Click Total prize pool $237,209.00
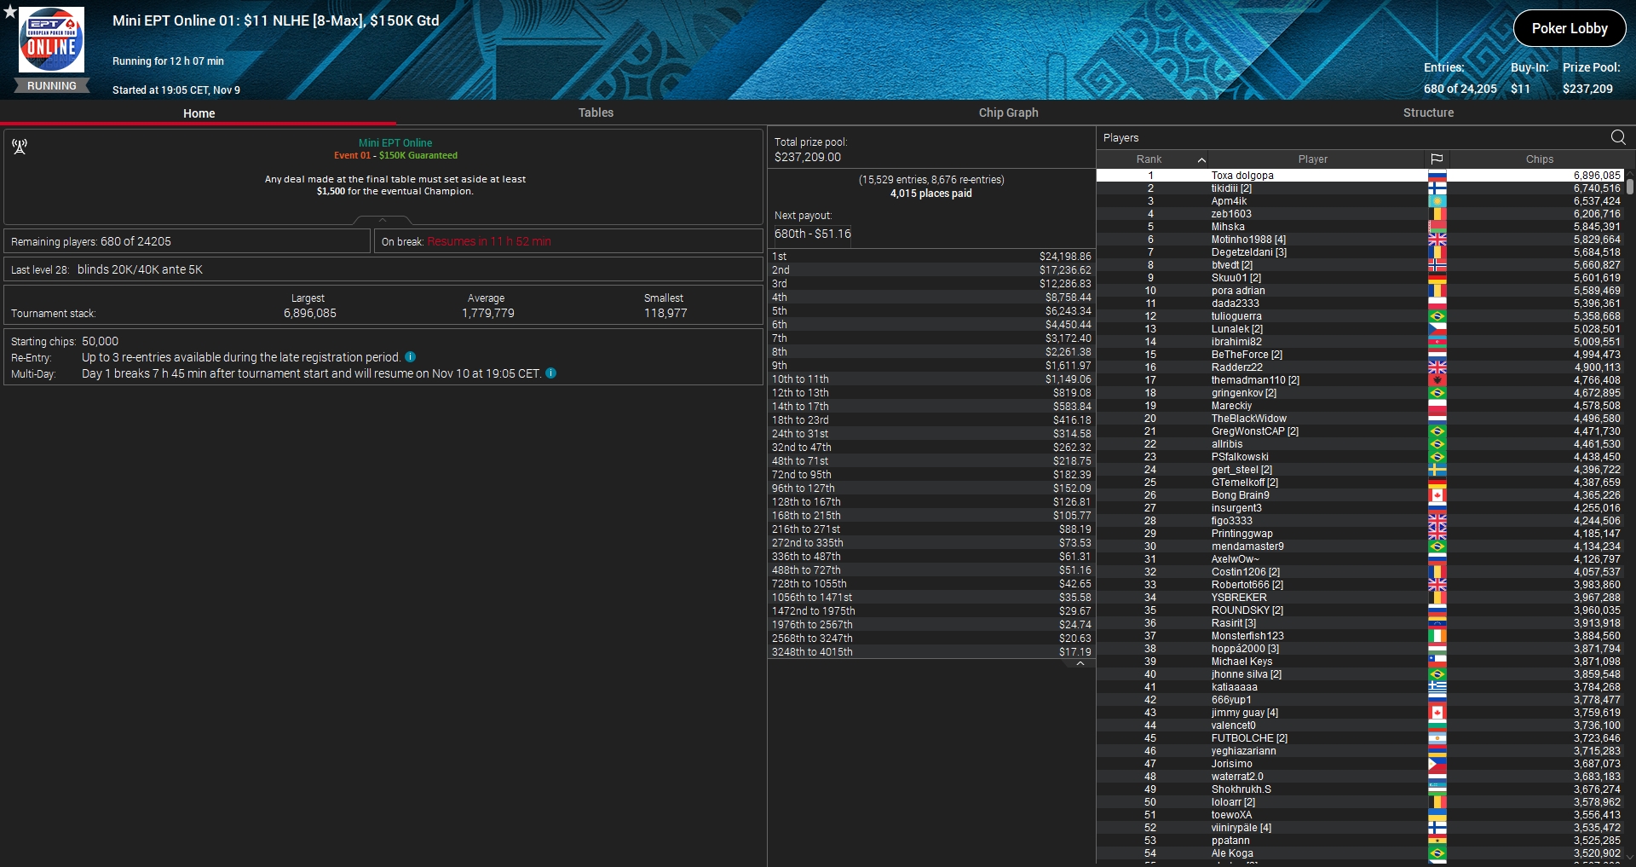The width and height of the screenshot is (1636, 867). point(808,157)
